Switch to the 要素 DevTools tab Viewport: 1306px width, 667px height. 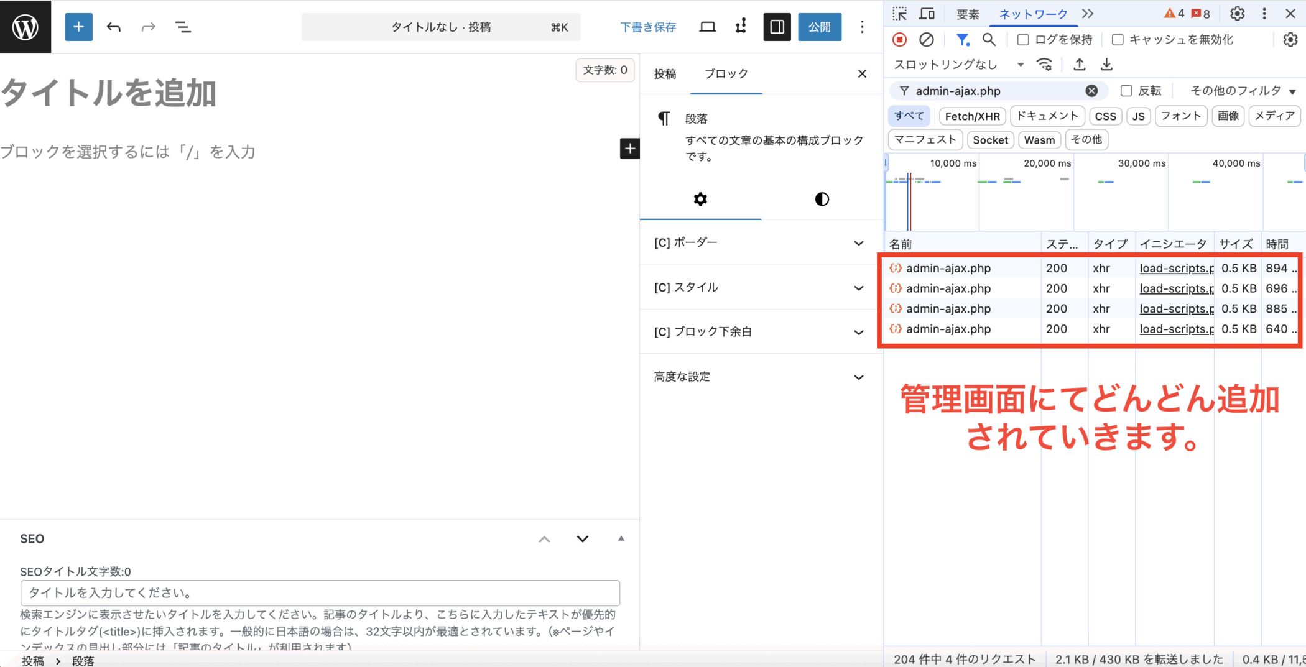[968, 14]
